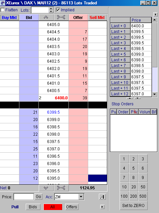Viewport: 159px width, 213px height.
Task: Select the 100 lot quantity button
Action: tap(124, 196)
